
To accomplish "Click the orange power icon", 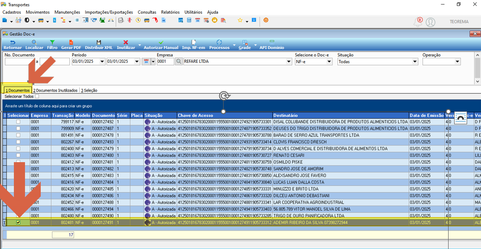I will [x=266, y=20].
